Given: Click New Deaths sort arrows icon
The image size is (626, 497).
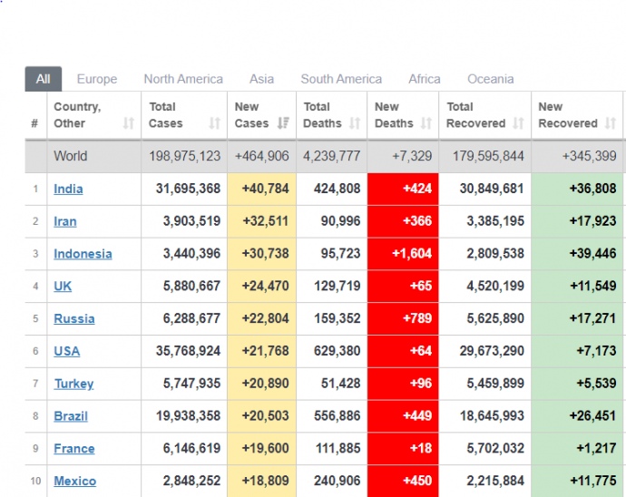Looking at the screenshot, I should click(425, 123).
